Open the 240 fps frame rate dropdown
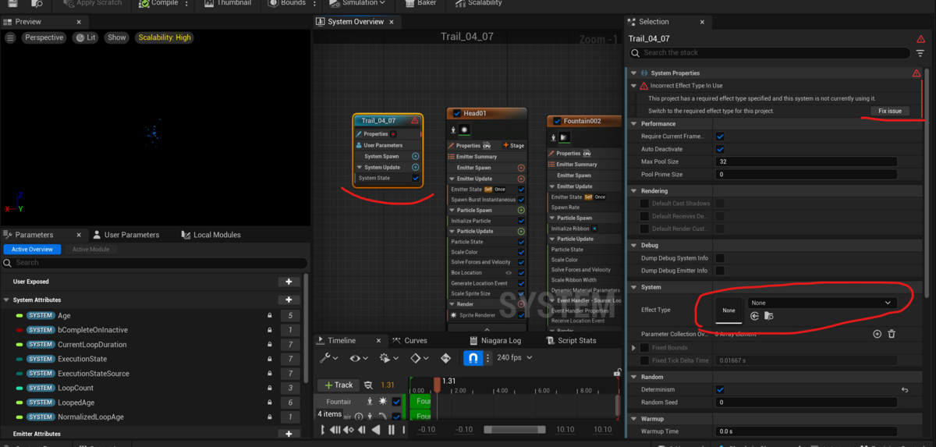Image resolution: width=936 pixels, height=447 pixels. click(515, 358)
